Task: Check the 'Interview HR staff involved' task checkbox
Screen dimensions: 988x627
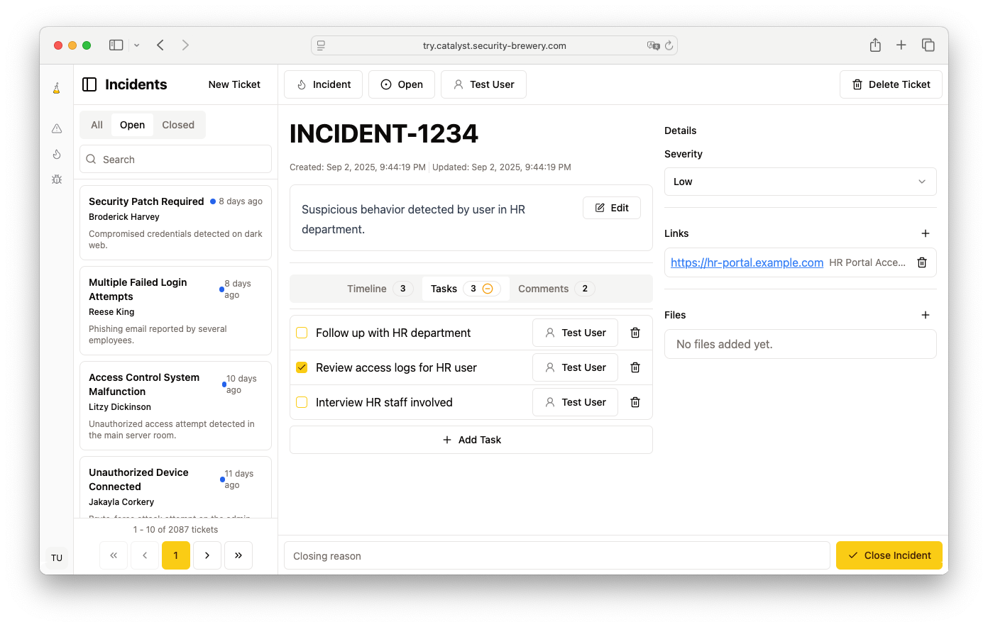Action: click(302, 401)
